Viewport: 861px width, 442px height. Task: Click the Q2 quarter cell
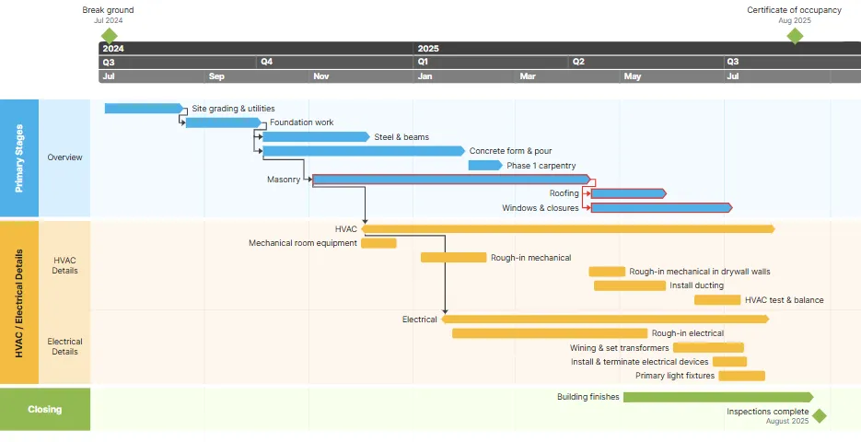[x=646, y=62]
